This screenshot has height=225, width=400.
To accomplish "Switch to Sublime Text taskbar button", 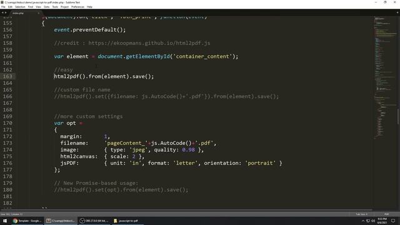I will pos(61,221).
